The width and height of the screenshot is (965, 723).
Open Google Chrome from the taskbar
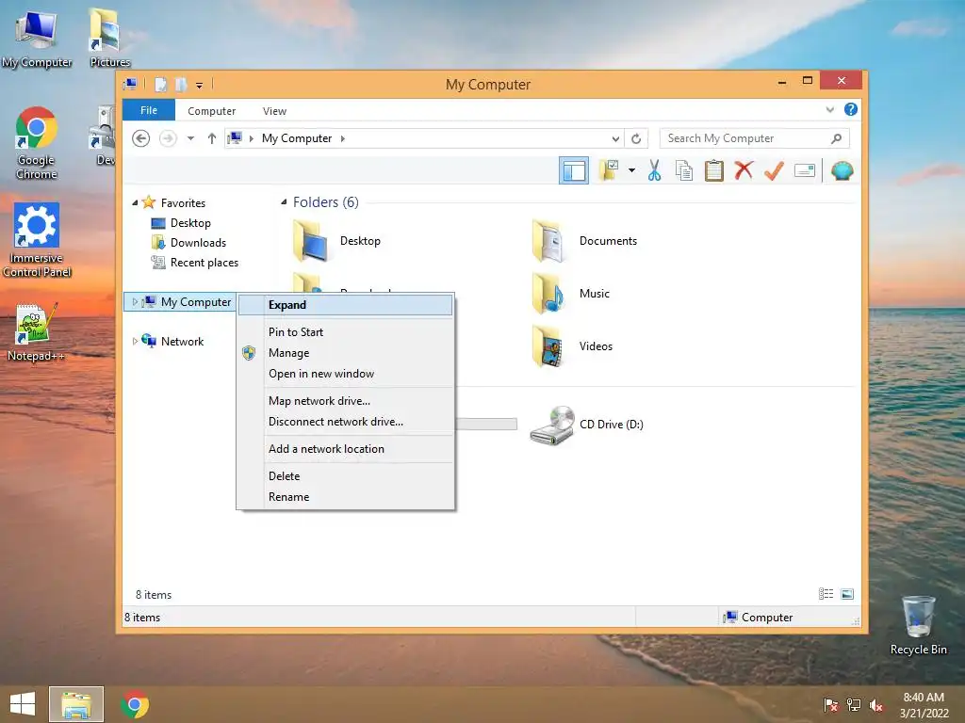click(135, 704)
